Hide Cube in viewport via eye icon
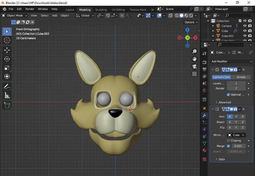This screenshot has width=255, height=176. (x=245, y=31)
